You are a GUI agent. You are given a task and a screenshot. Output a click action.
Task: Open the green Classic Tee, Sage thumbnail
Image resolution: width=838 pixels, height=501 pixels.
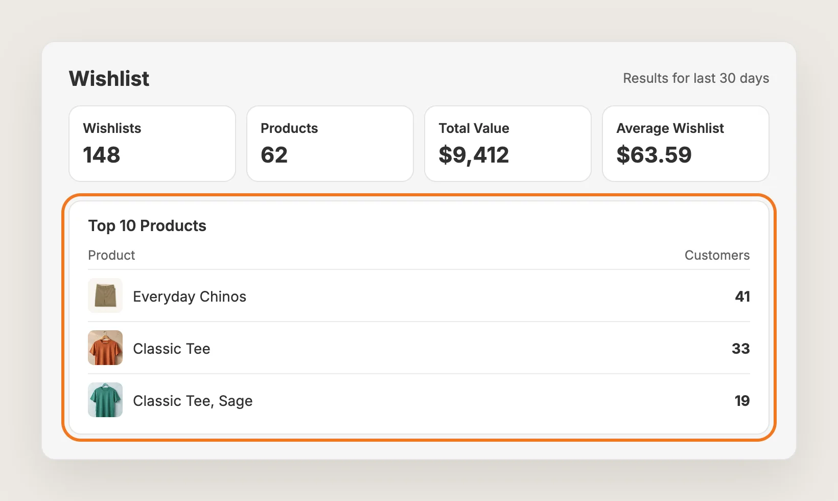click(105, 400)
